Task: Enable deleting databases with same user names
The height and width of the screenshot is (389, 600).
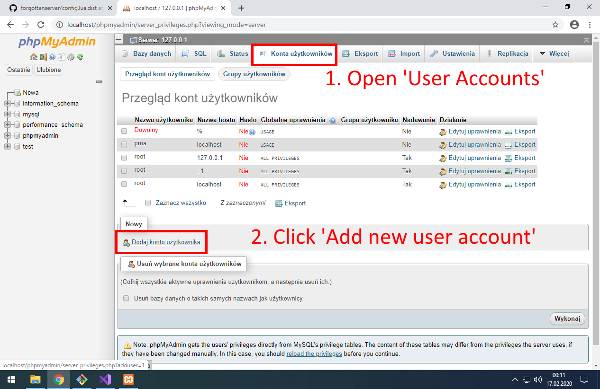Action: coord(126,298)
